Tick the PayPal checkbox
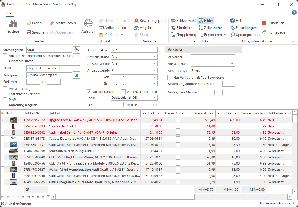 coord(5,100)
